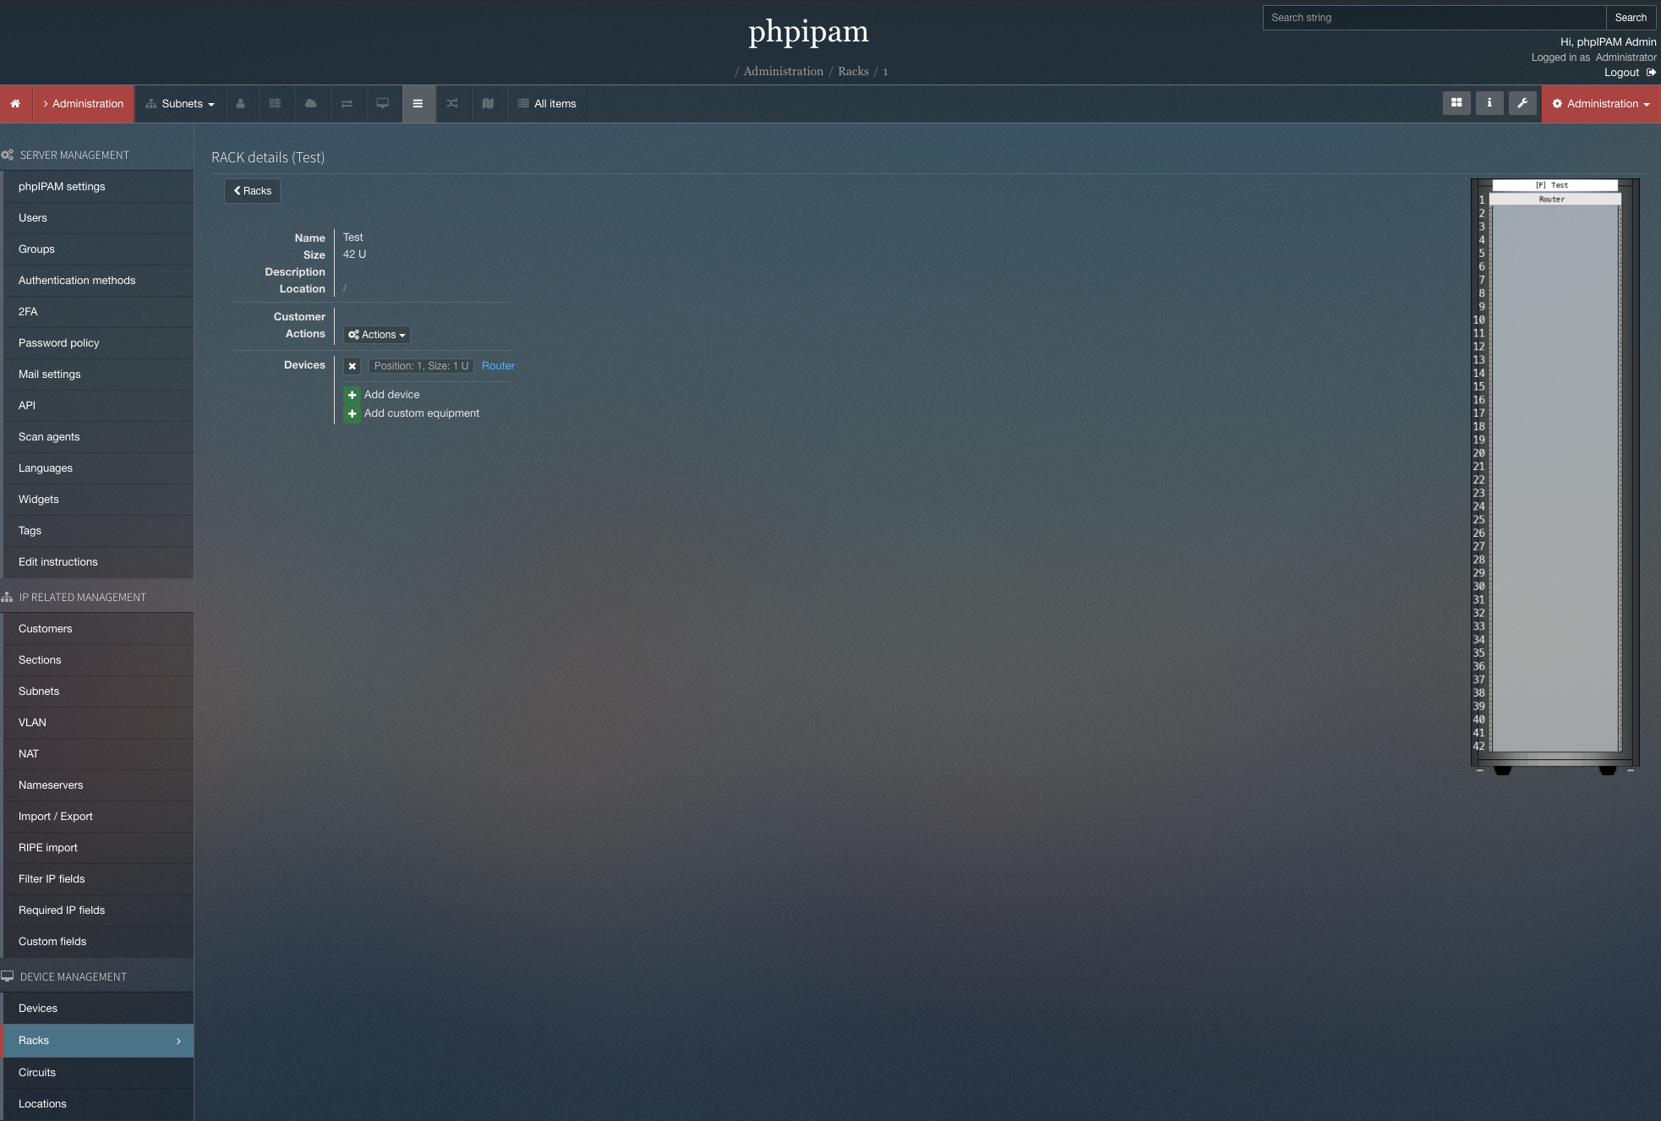This screenshot has width=1661, height=1121.
Task: Go to the home dashboard icon
Action: (x=15, y=104)
